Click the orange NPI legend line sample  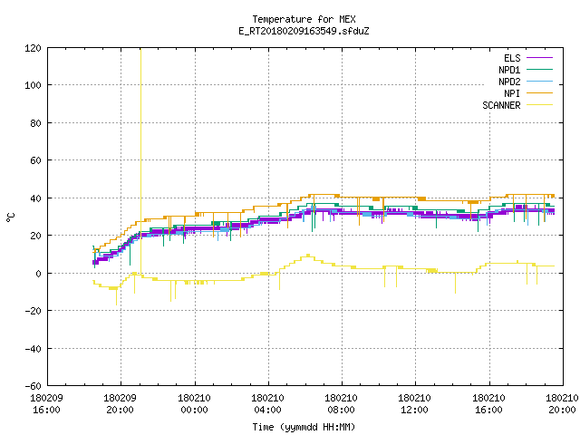click(x=539, y=93)
